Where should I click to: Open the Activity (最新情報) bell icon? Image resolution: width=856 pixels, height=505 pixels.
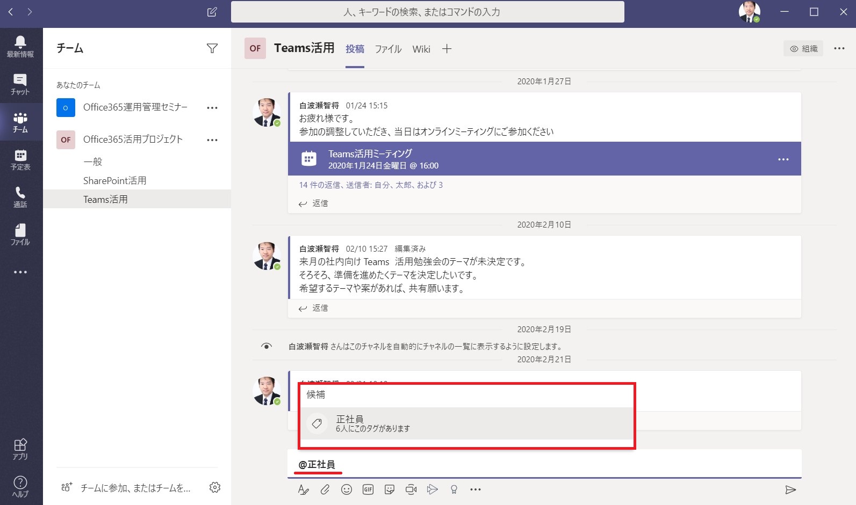20,47
